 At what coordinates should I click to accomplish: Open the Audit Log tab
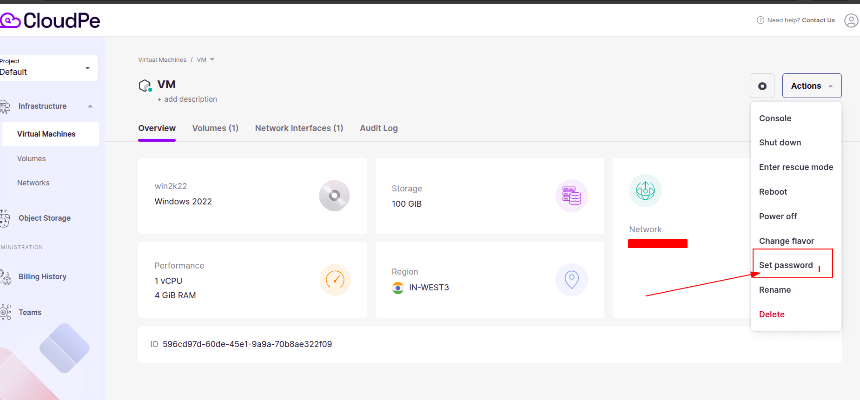[x=379, y=128]
